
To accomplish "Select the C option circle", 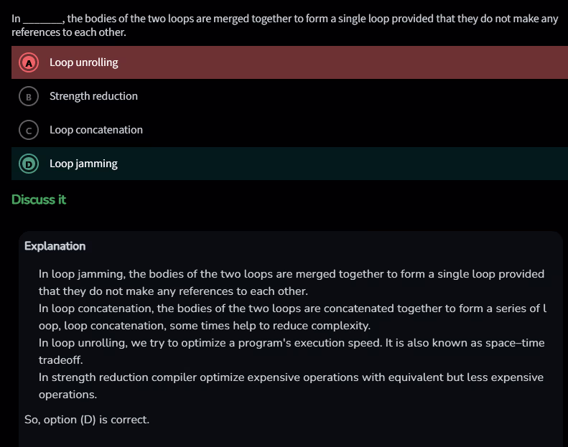I will tap(29, 130).
